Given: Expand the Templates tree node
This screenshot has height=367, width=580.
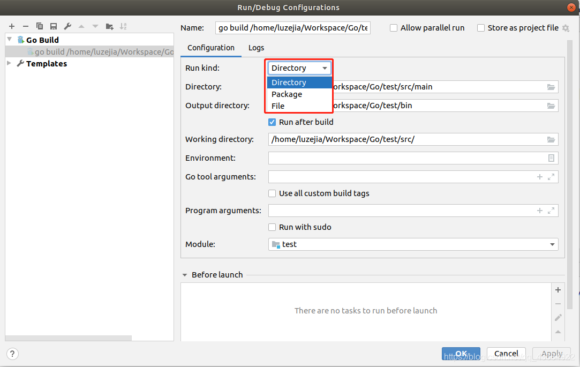Looking at the screenshot, I should 9,63.
